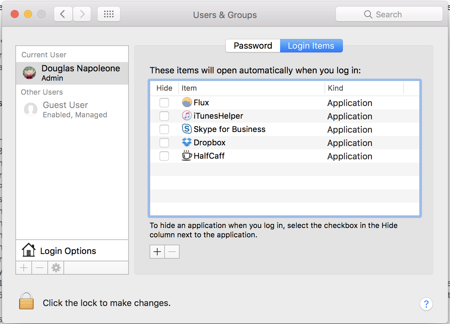Click the Flux app icon
Viewport: 450px width, 324px height.
(187, 102)
